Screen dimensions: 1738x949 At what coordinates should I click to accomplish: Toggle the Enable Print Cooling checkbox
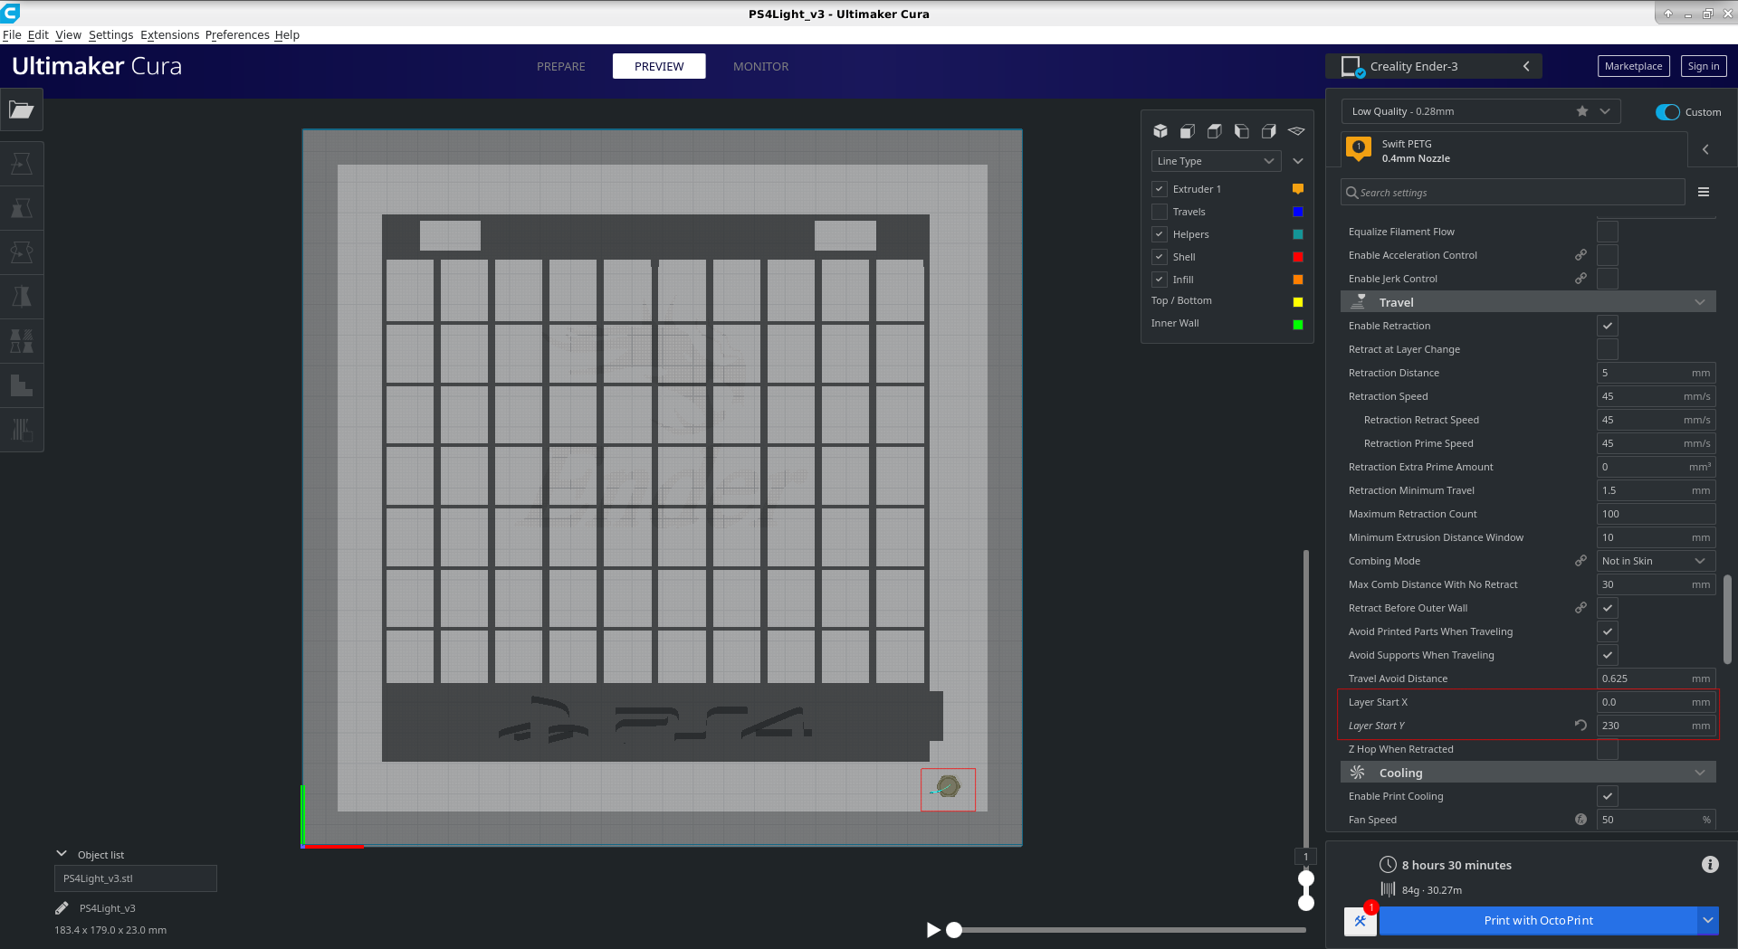[1608, 796]
